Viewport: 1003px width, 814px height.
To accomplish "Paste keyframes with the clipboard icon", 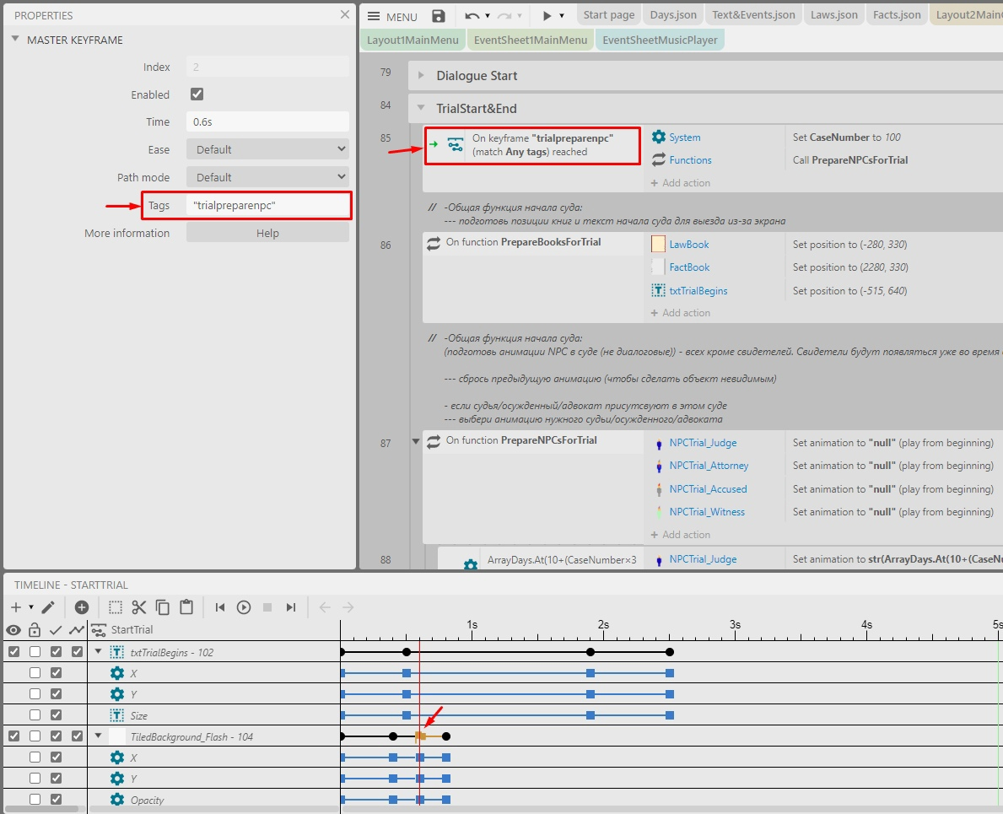I will pyautogui.click(x=186, y=606).
